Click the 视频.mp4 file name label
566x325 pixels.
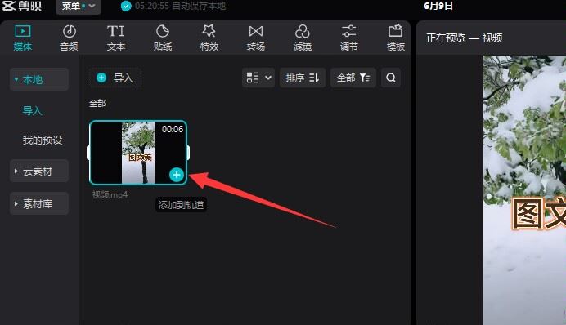point(110,194)
